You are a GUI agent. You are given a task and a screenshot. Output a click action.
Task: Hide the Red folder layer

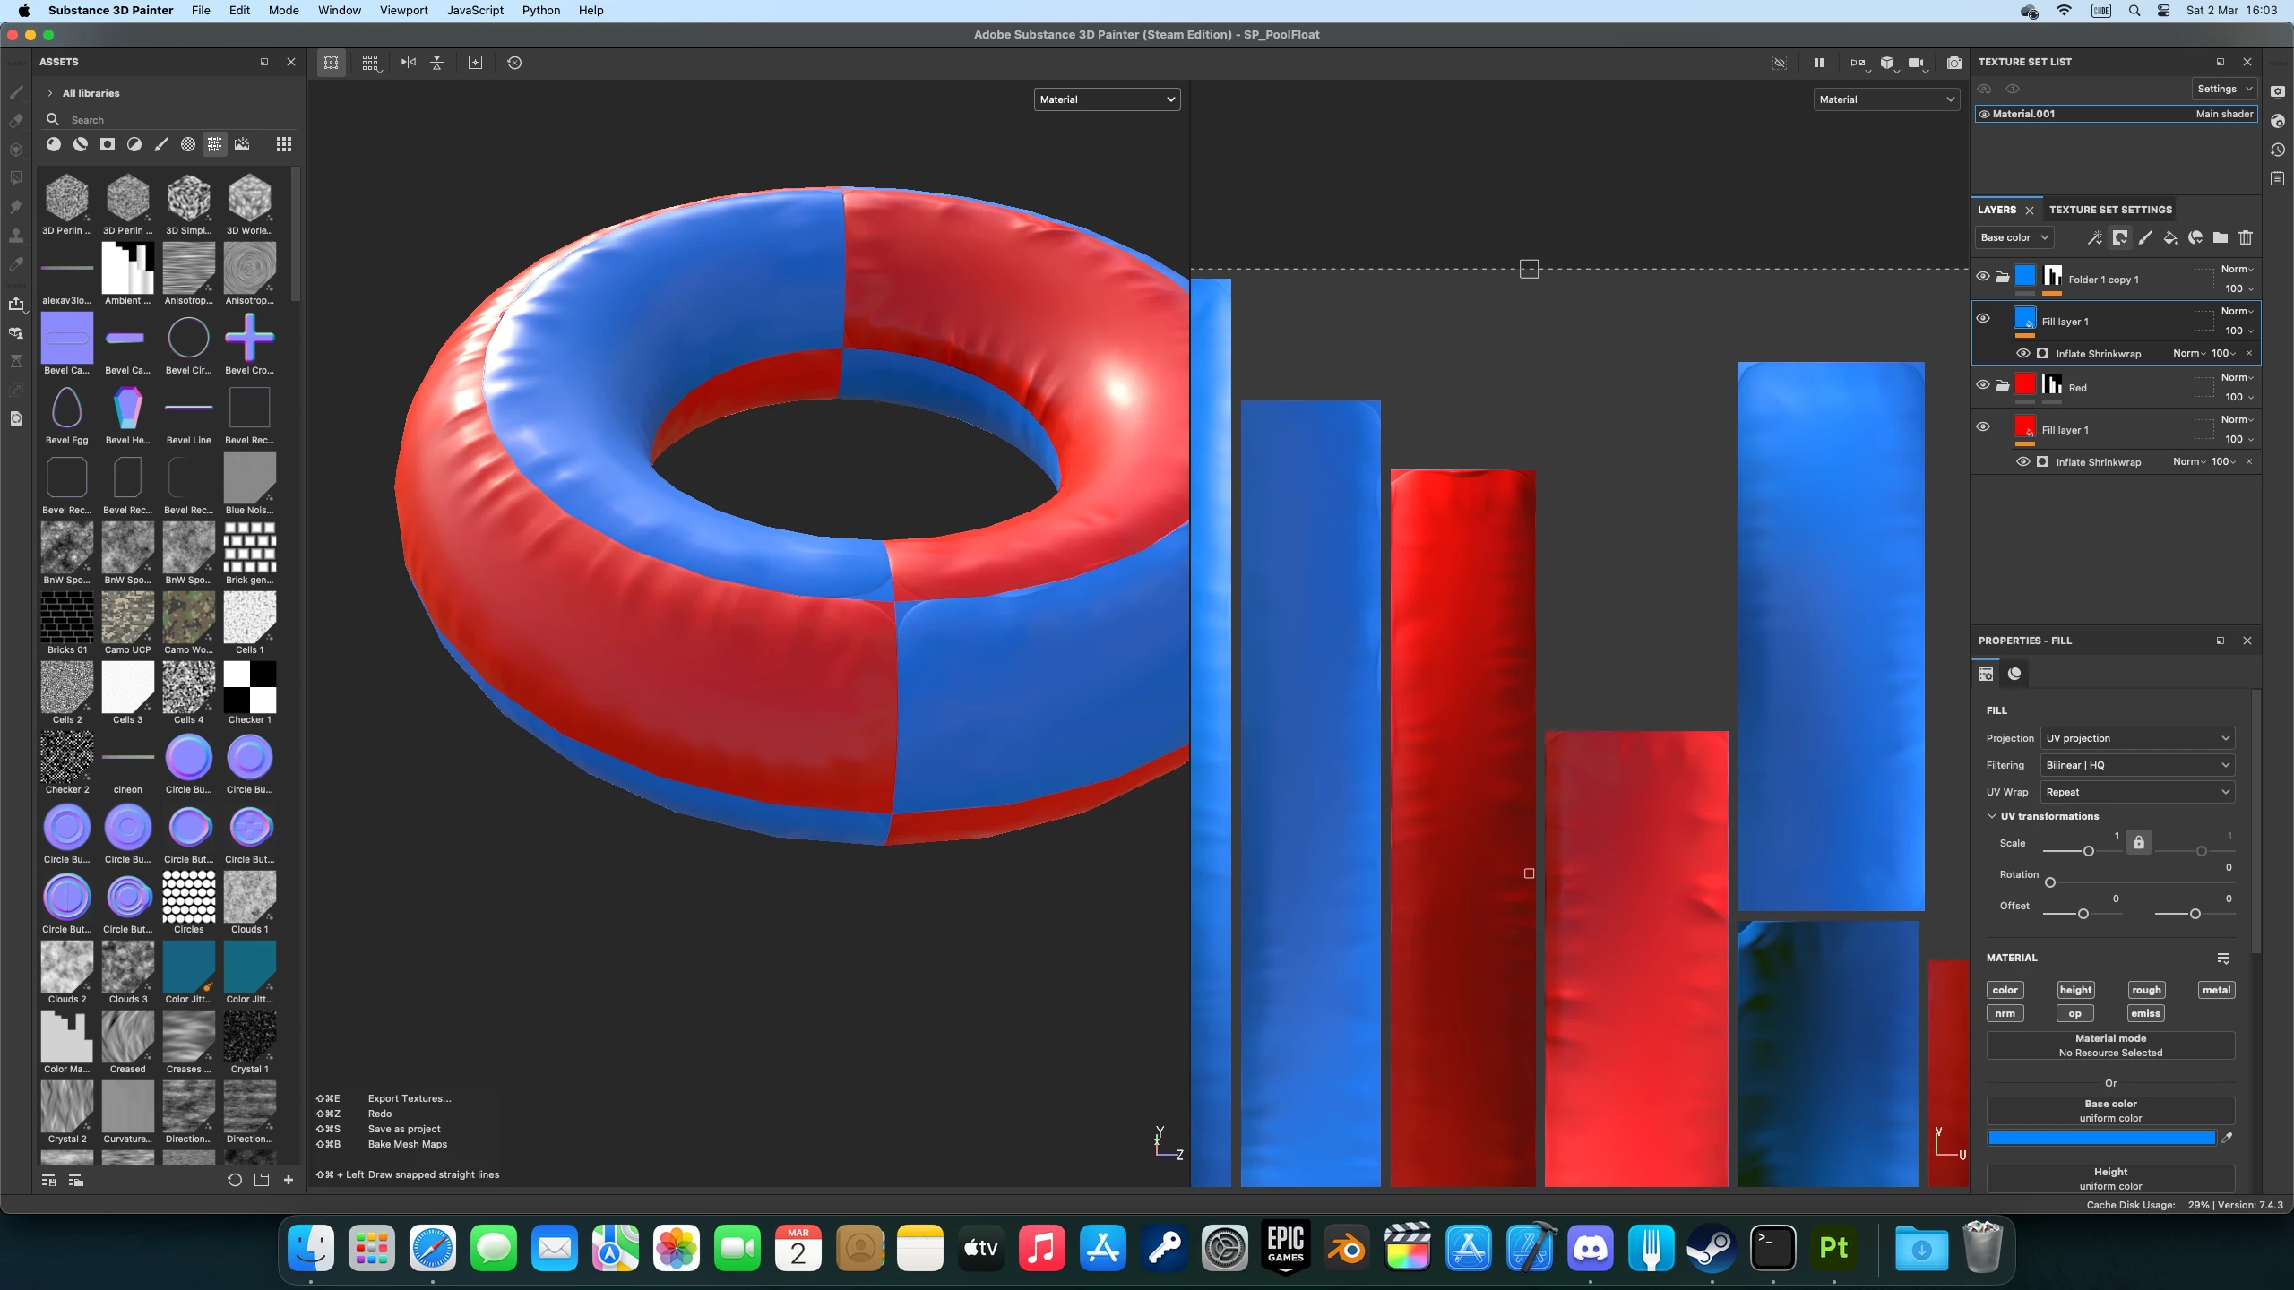click(x=1982, y=384)
